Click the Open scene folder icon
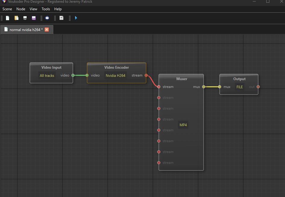Screen dimensions: 285x197 pos(17,18)
